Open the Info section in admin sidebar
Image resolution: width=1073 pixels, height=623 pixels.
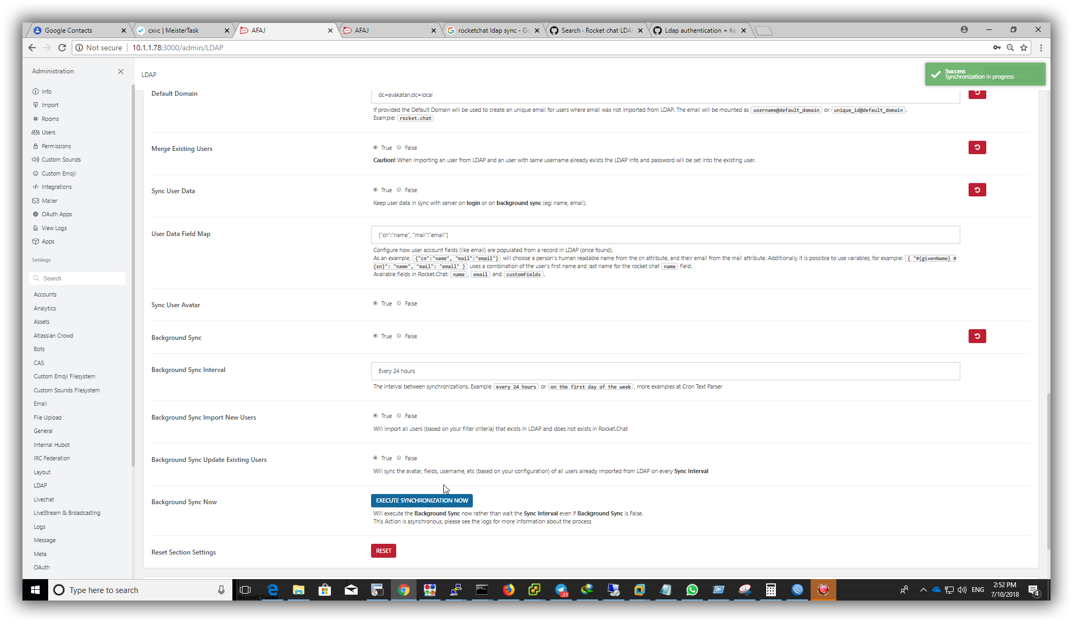[x=46, y=91]
